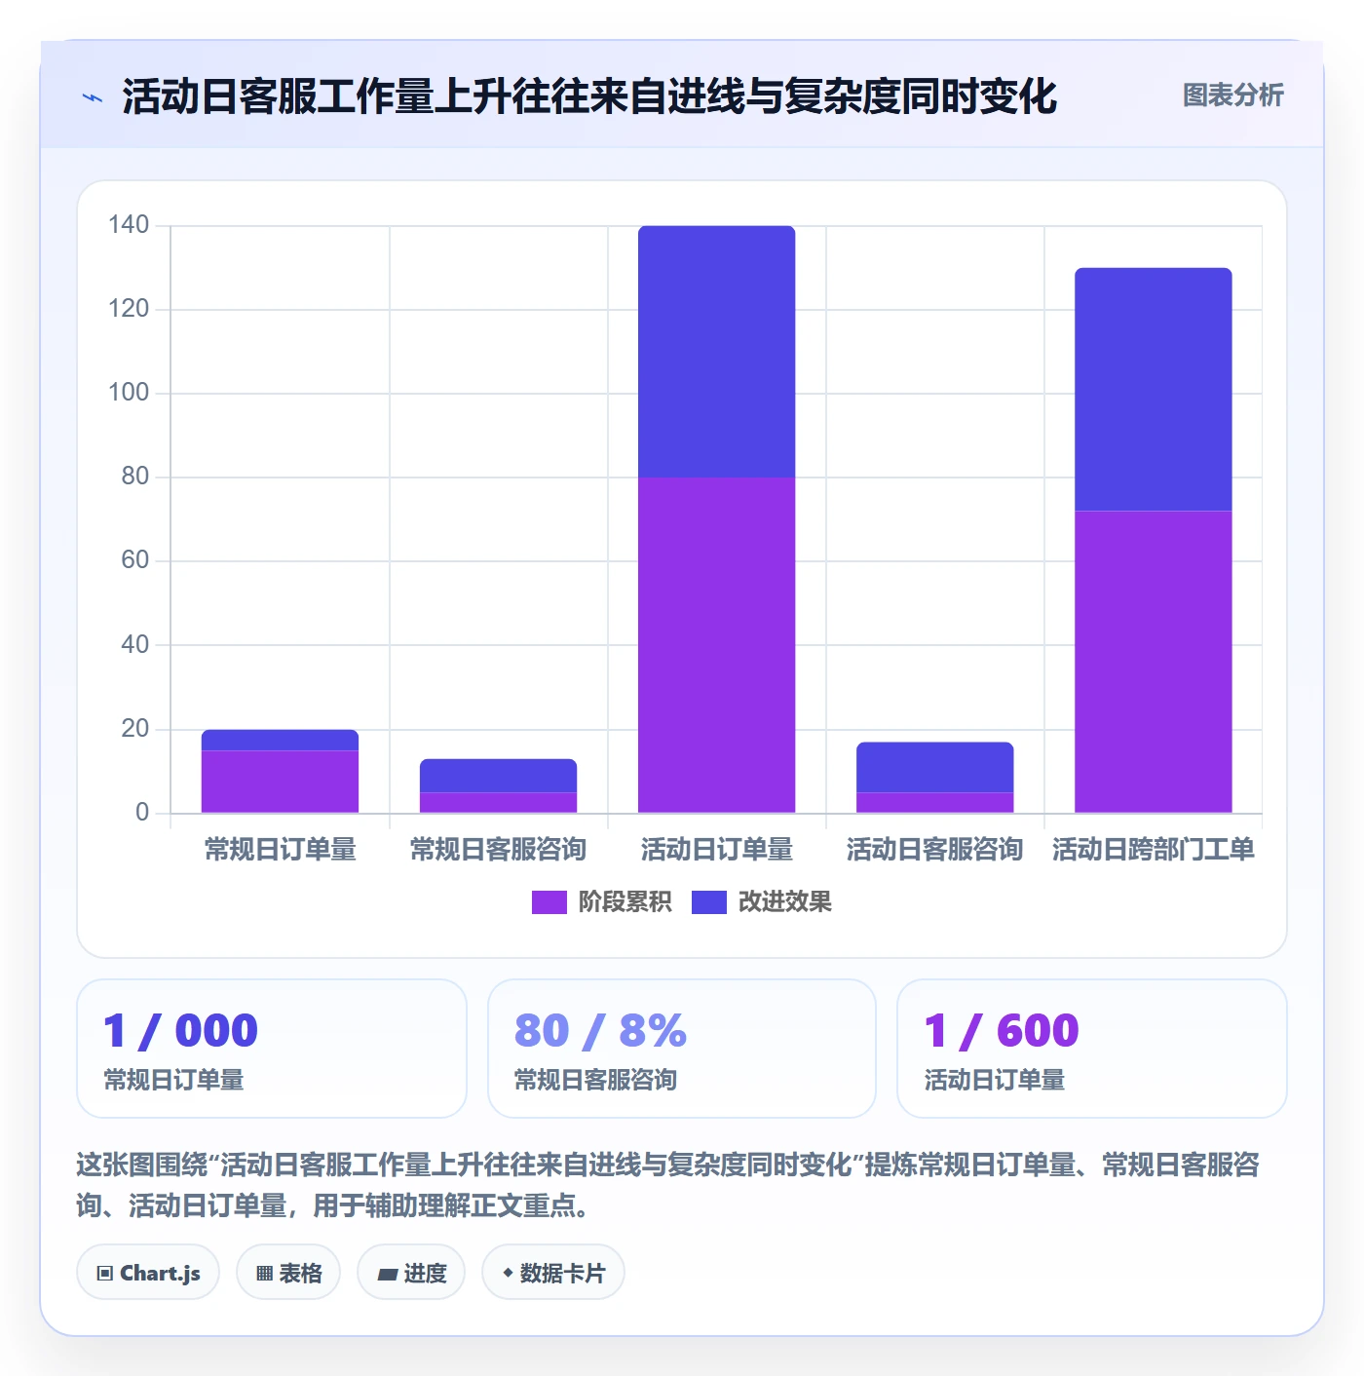
Task: Click the purple segment of the 活动日跨部门工单 bar
Action: [x=1154, y=662]
